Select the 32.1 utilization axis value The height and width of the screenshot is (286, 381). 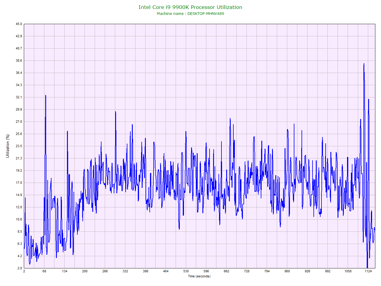tap(19, 97)
